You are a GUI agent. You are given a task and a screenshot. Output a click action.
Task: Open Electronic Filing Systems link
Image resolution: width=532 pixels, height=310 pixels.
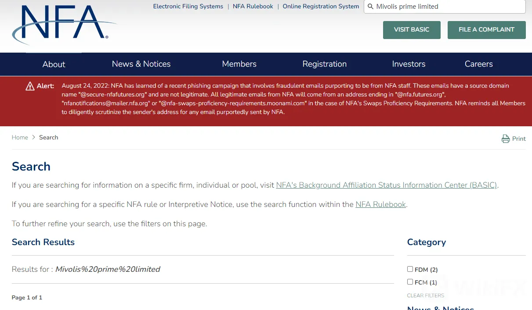(188, 7)
